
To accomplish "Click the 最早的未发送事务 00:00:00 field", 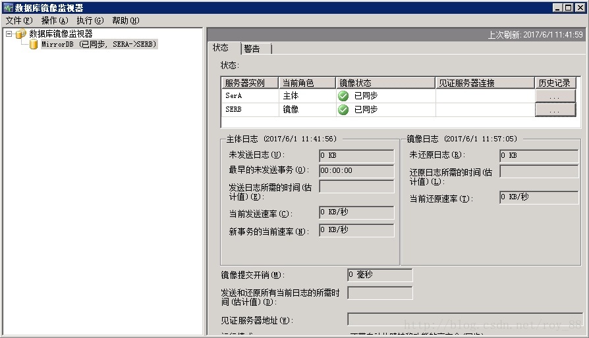I will click(x=356, y=171).
